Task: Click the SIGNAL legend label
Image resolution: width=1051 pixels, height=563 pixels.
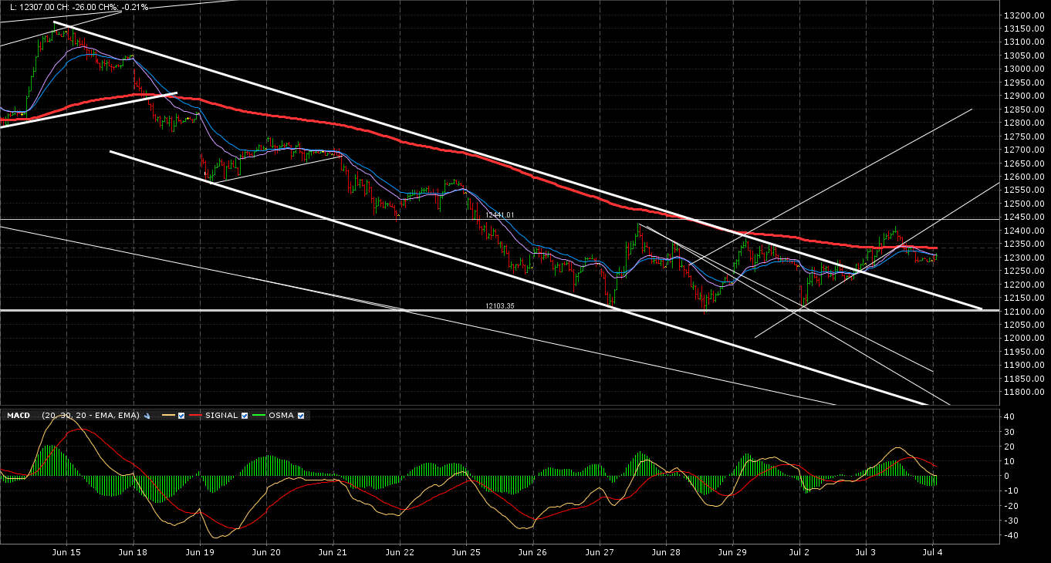Action: click(x=221, y=416)
